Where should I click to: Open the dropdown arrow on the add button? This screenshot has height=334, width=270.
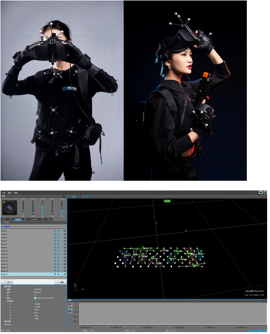[12, 282]
